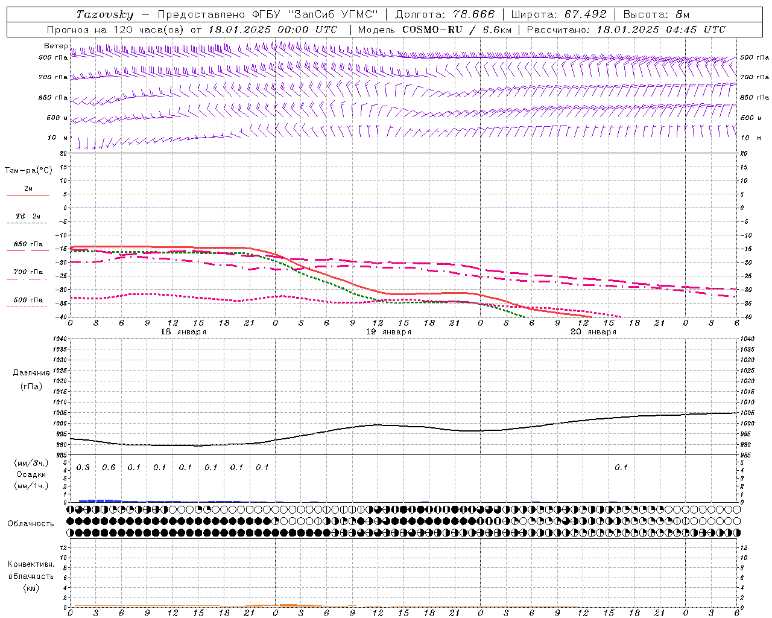Click the lone "0.1" precipitation value on 20 января
The height and width of the screenshot is (618, 772).
621,468
